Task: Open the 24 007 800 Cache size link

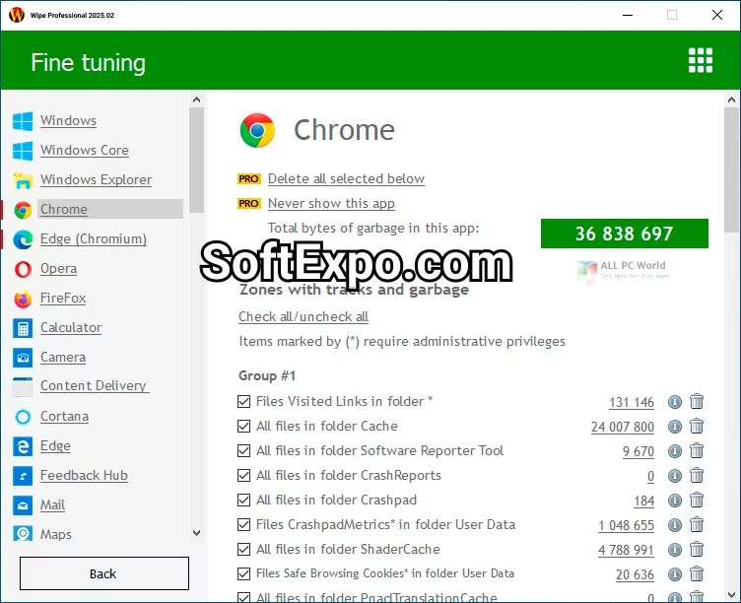Action: [x=623, y=428]
